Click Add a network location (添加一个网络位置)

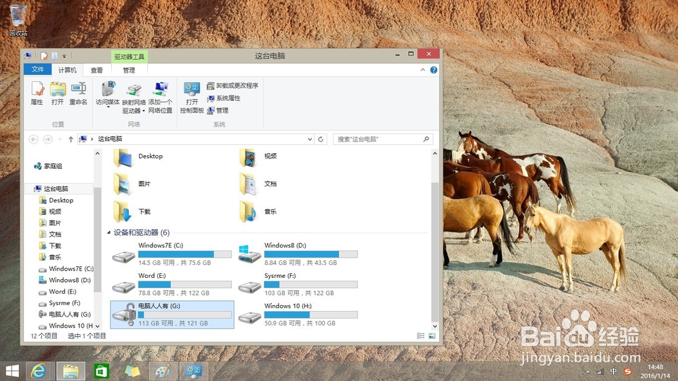161,98
